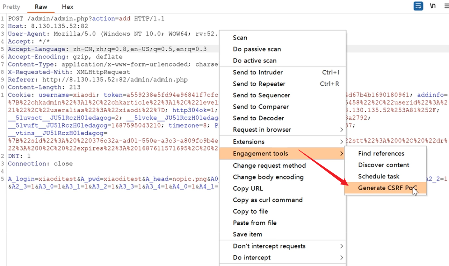Switch to the Pretty tab

[11, 7]
